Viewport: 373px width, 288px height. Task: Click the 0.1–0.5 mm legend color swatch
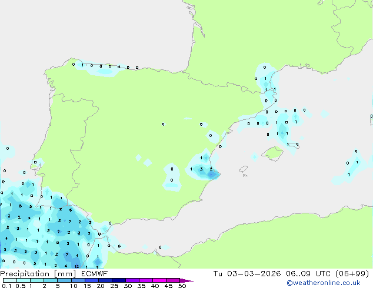10,280
